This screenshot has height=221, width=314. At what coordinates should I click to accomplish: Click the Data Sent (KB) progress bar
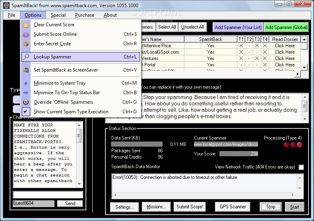(x=137, y=144)
